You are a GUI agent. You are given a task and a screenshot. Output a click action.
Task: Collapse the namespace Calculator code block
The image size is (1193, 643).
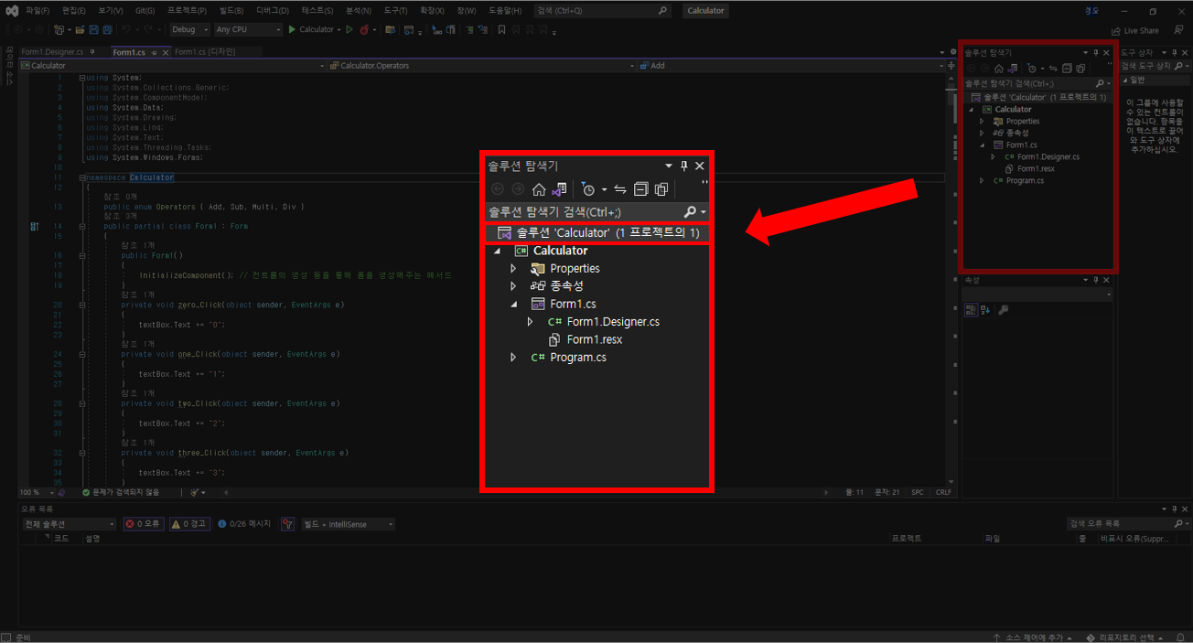click(x=81, y=177)
